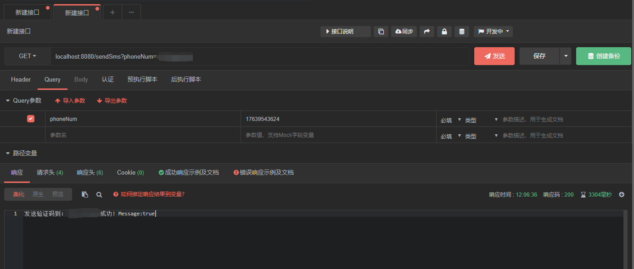Viewport: 634px width, 269px height.
Task: Switch to second 新建接口 tab
Action: point(77,12)
